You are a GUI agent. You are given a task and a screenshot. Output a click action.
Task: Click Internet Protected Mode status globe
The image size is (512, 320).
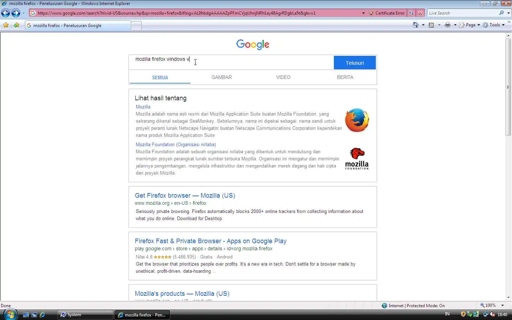click(384, 305)
